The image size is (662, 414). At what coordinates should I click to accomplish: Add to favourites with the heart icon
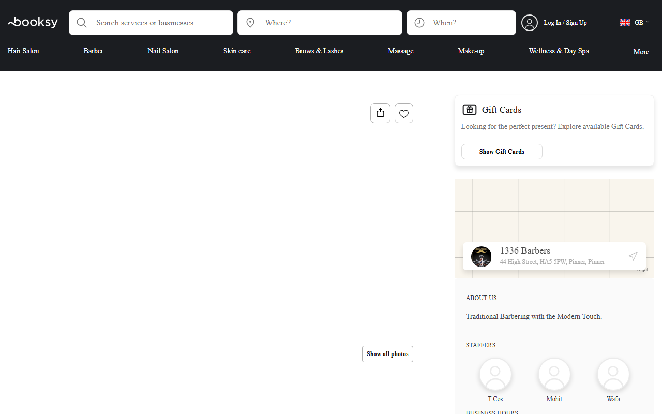(x=404, y=113)
